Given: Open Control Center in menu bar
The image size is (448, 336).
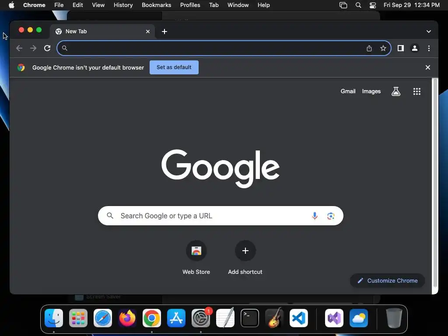Looking at the screenshot, I should [373, 5].
